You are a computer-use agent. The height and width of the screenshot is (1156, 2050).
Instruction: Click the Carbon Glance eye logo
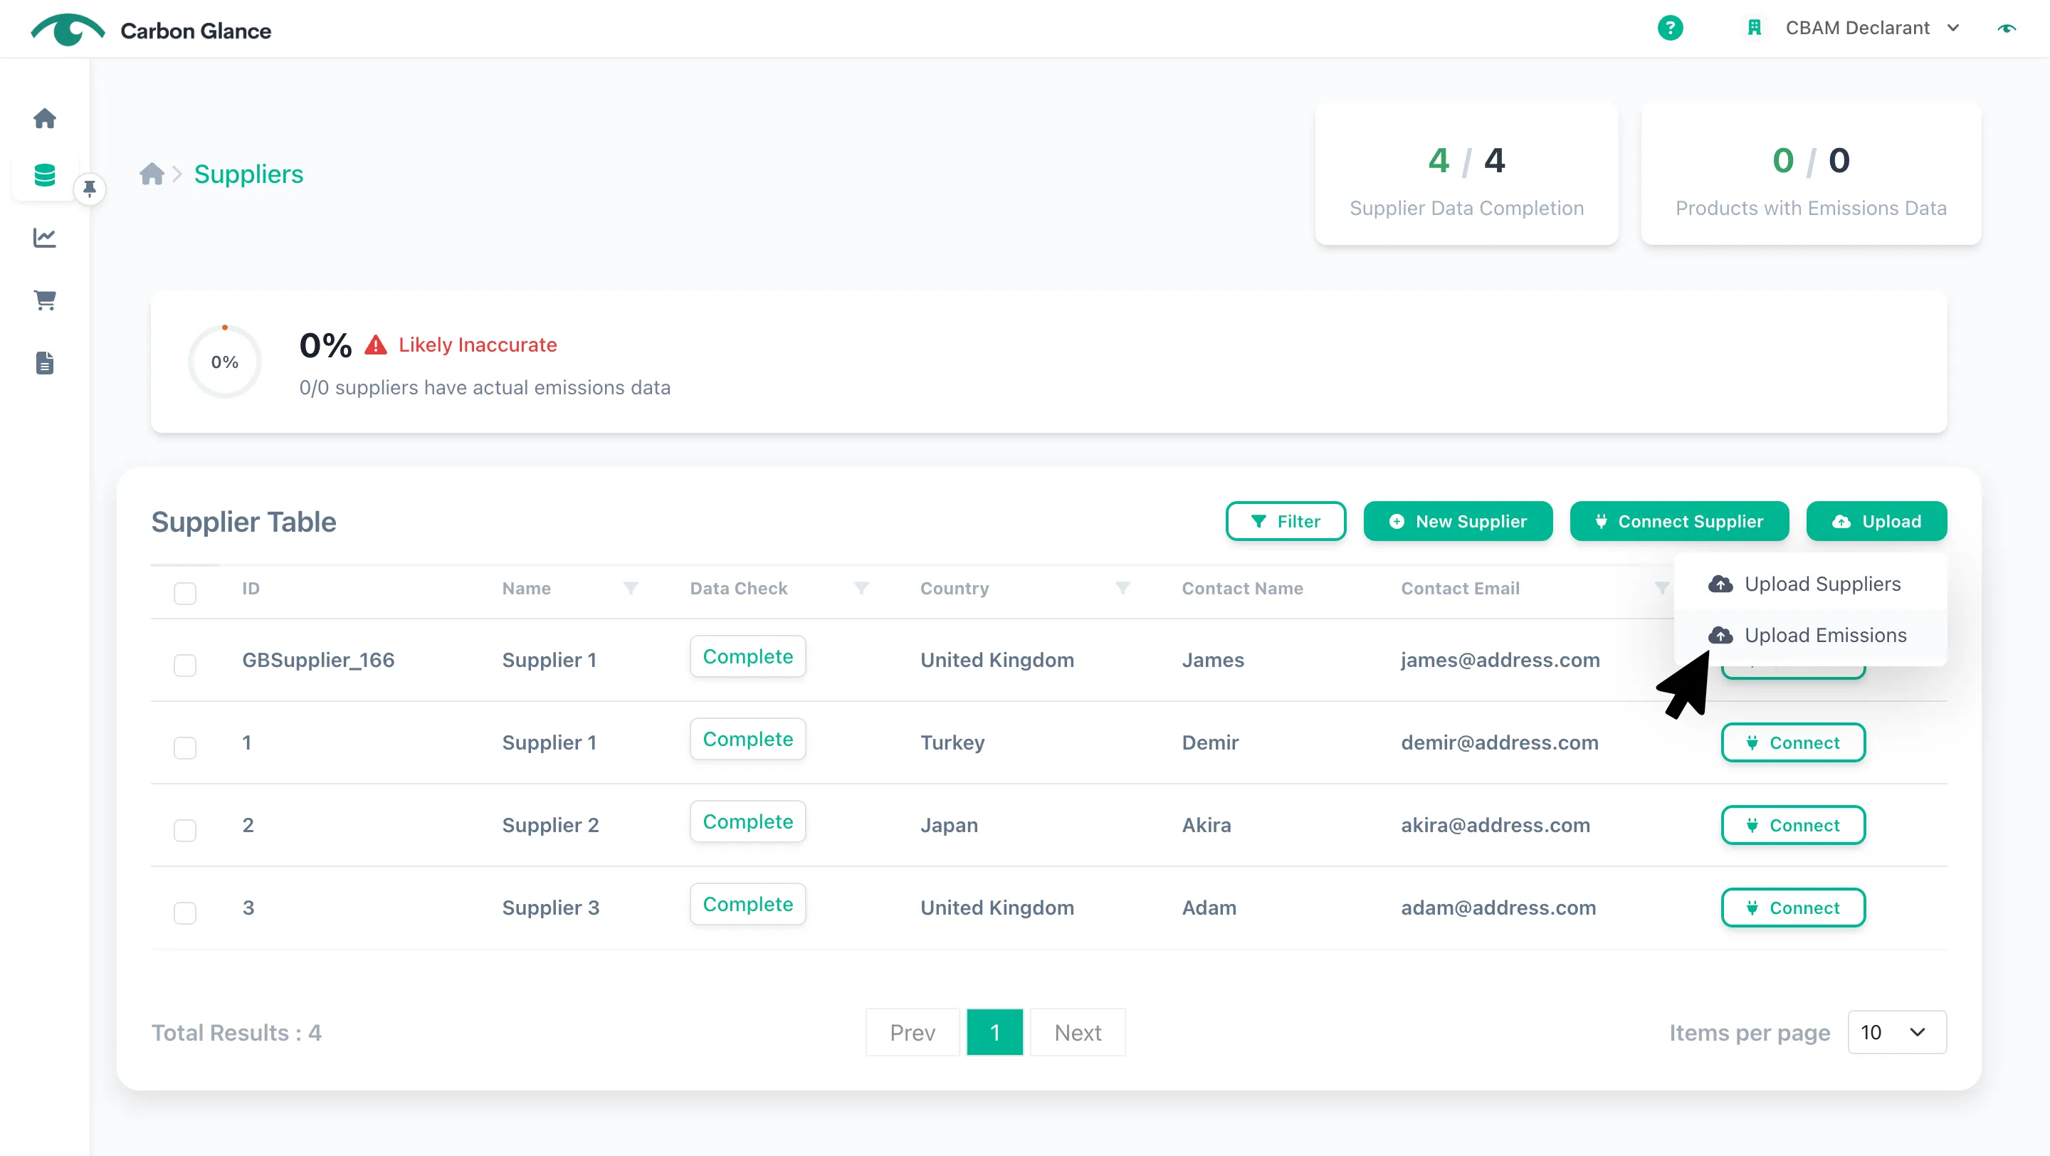68,30
